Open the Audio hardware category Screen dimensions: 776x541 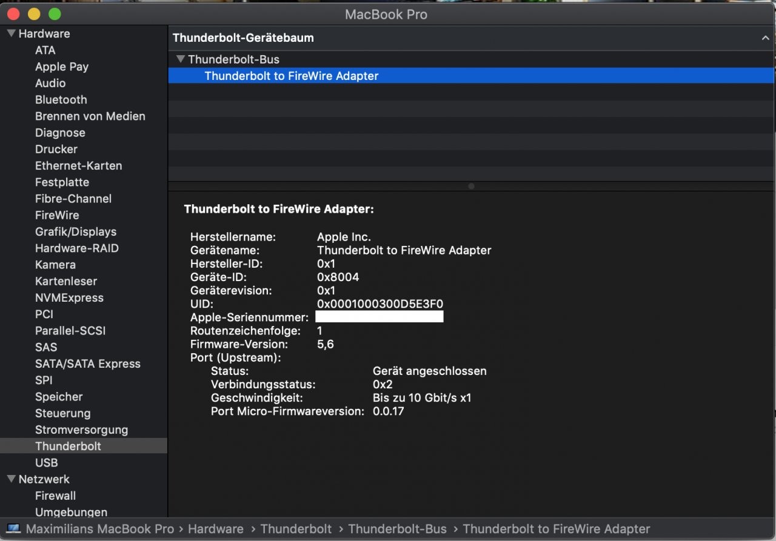[x=50, y=83]
